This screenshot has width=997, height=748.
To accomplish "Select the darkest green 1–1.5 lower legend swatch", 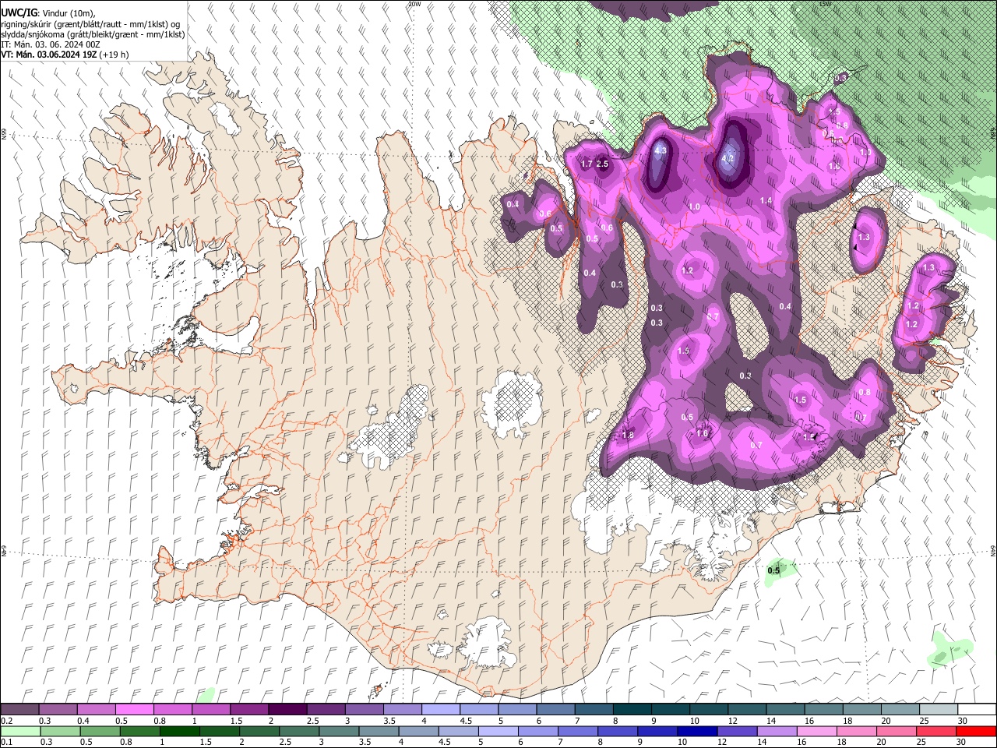I will pyautogui.click(x=181, y=732).
